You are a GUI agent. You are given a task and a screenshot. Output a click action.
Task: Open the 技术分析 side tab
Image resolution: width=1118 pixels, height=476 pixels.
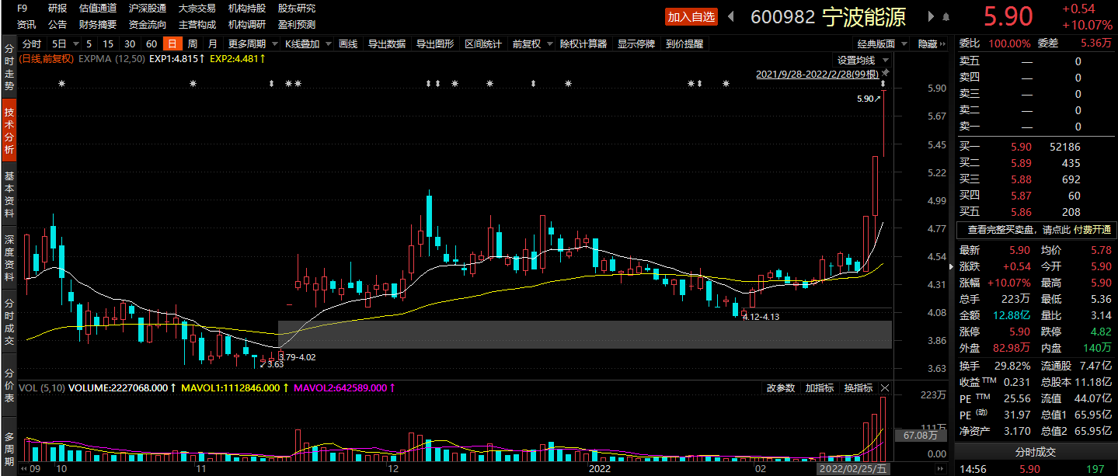[9, 130]
